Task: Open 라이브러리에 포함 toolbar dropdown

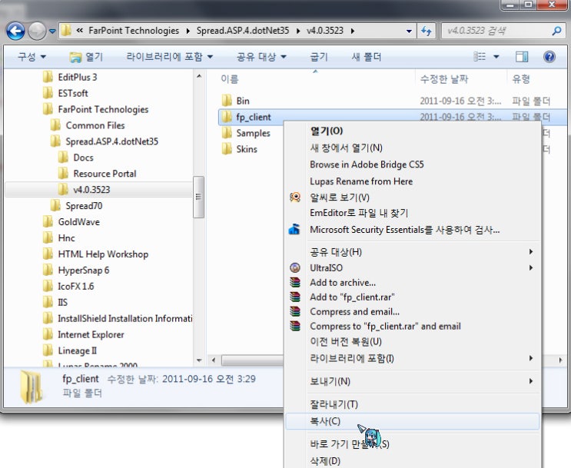Action: [x=169, y=57]
